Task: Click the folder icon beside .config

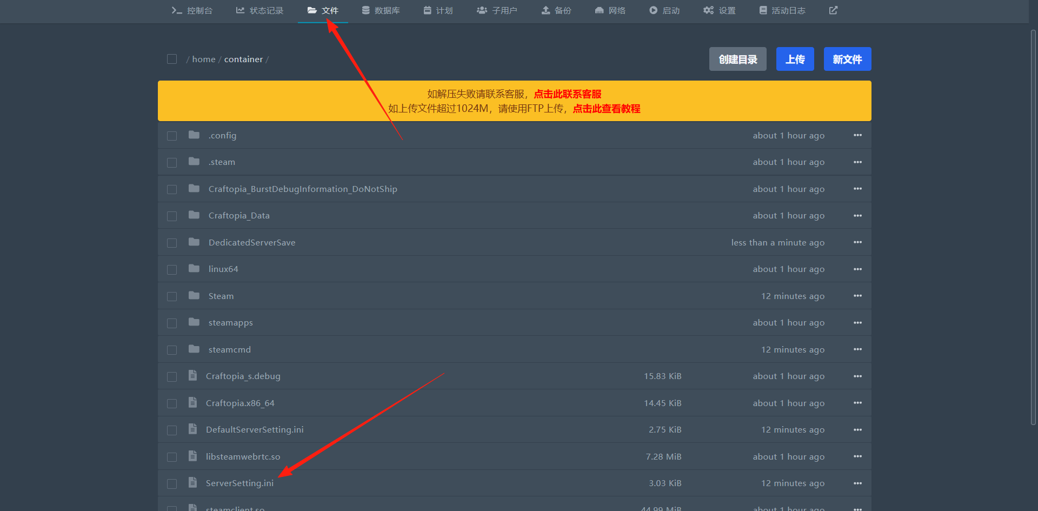Action: pos(194,135)
